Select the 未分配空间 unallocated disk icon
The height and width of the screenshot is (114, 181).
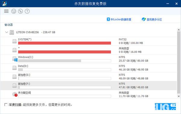15,94
